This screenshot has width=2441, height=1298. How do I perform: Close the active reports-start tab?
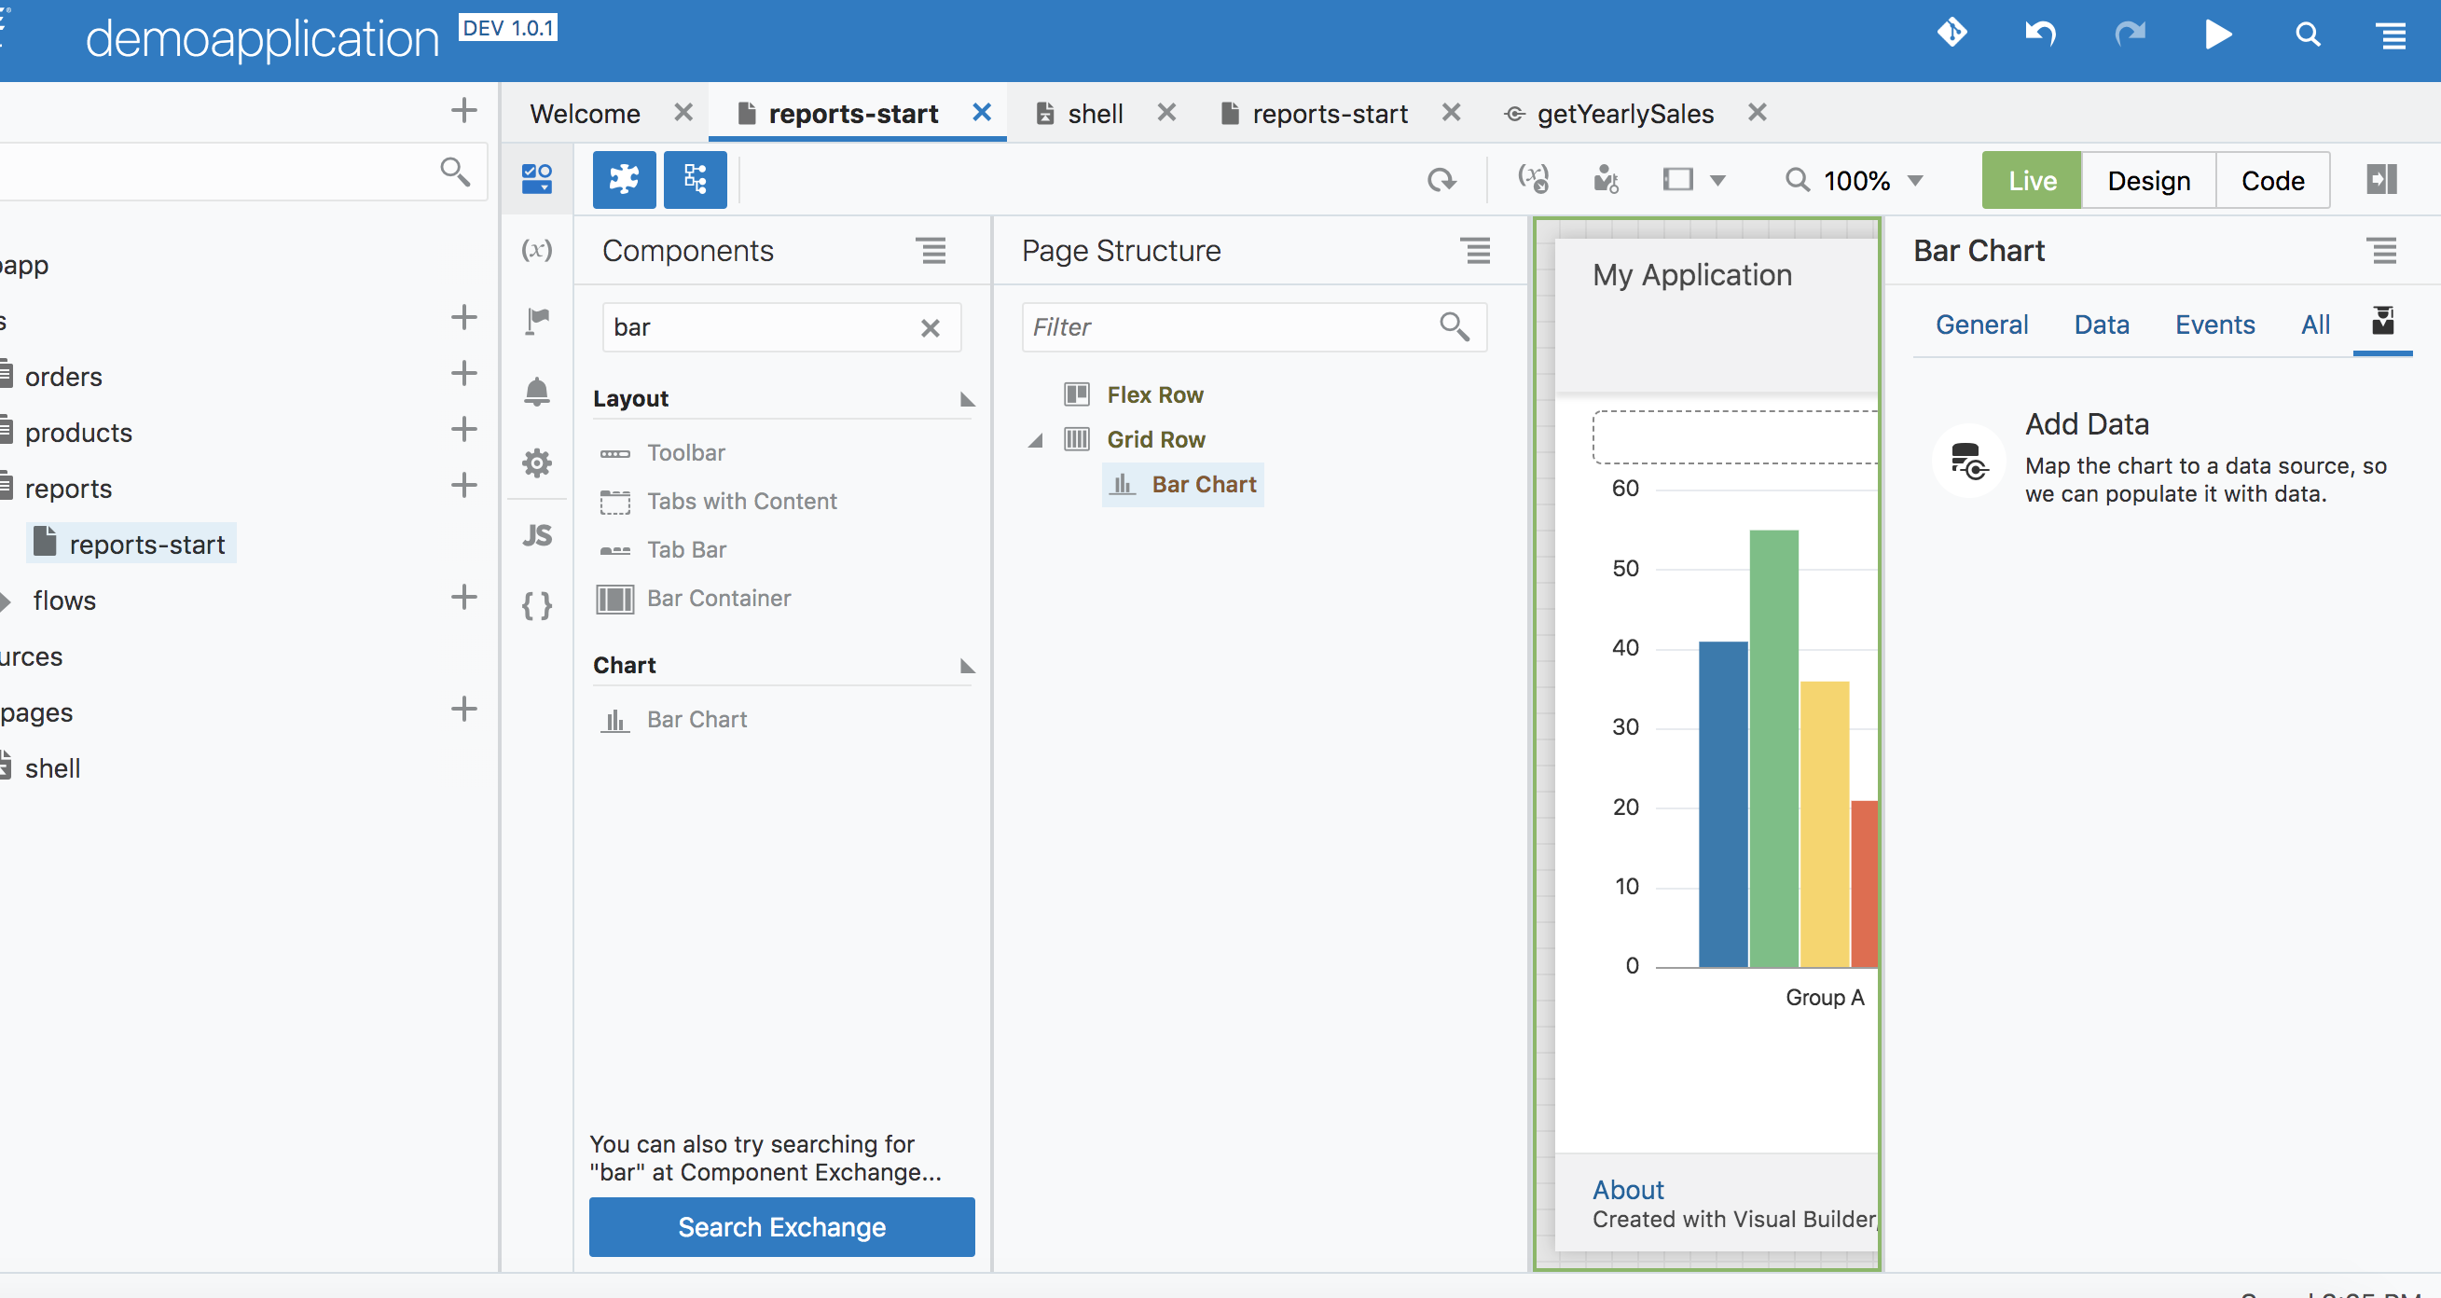982,113
